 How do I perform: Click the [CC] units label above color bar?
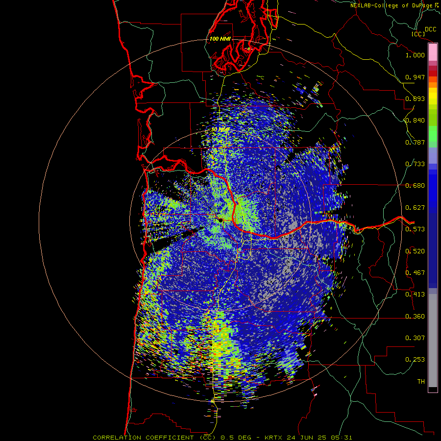click(418, 34)
